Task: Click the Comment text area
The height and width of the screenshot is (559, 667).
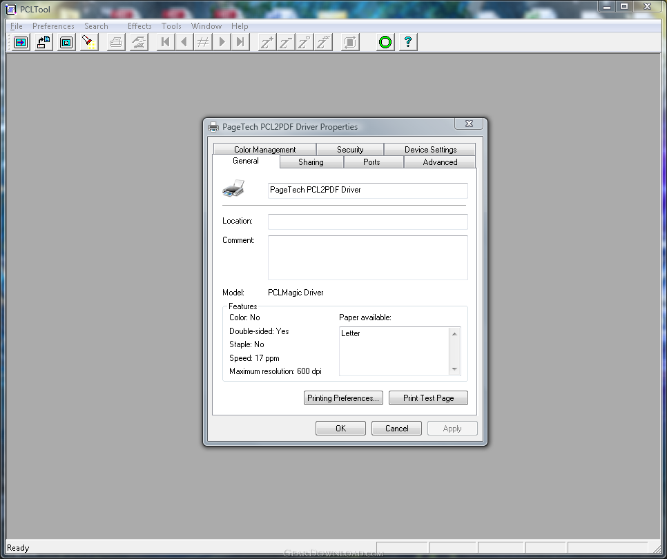Action: [368, 257]
